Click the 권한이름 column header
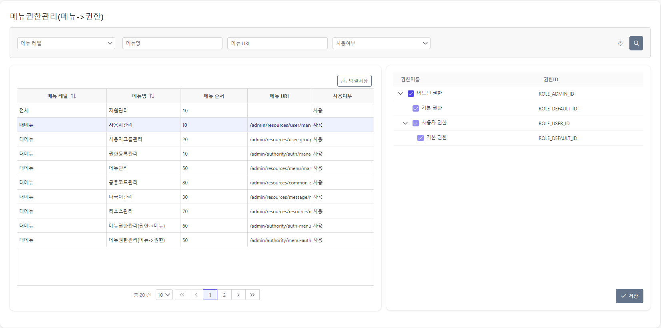Viewport: 661px width, 328px height. tap(410, 80)
